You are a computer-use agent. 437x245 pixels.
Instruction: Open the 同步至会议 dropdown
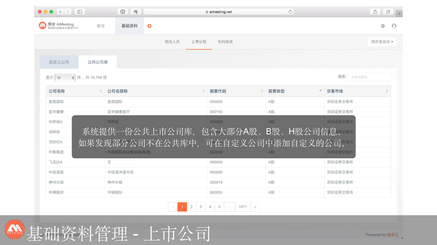click(x=382, y=42)
